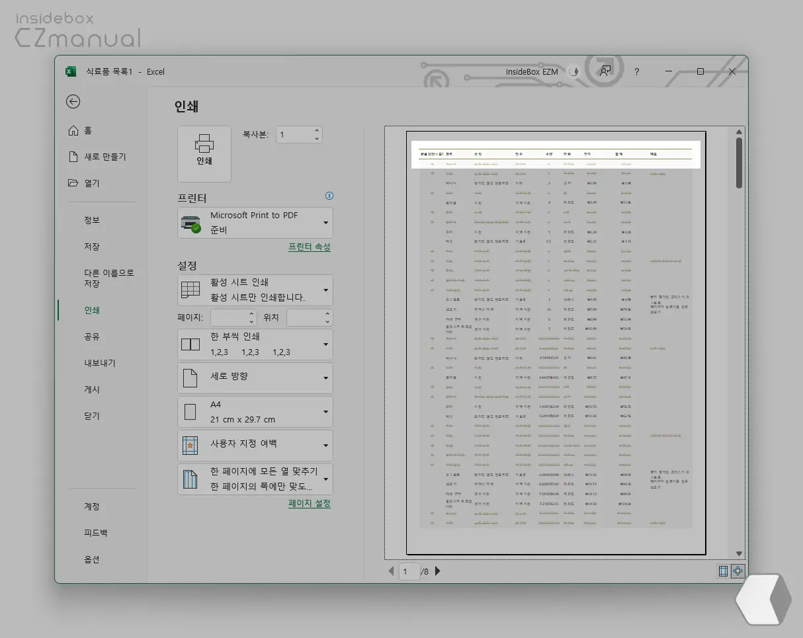Open the Export menu item
Image resolution: width=803 pixels, height=638 pixels.
pos(99,363)
